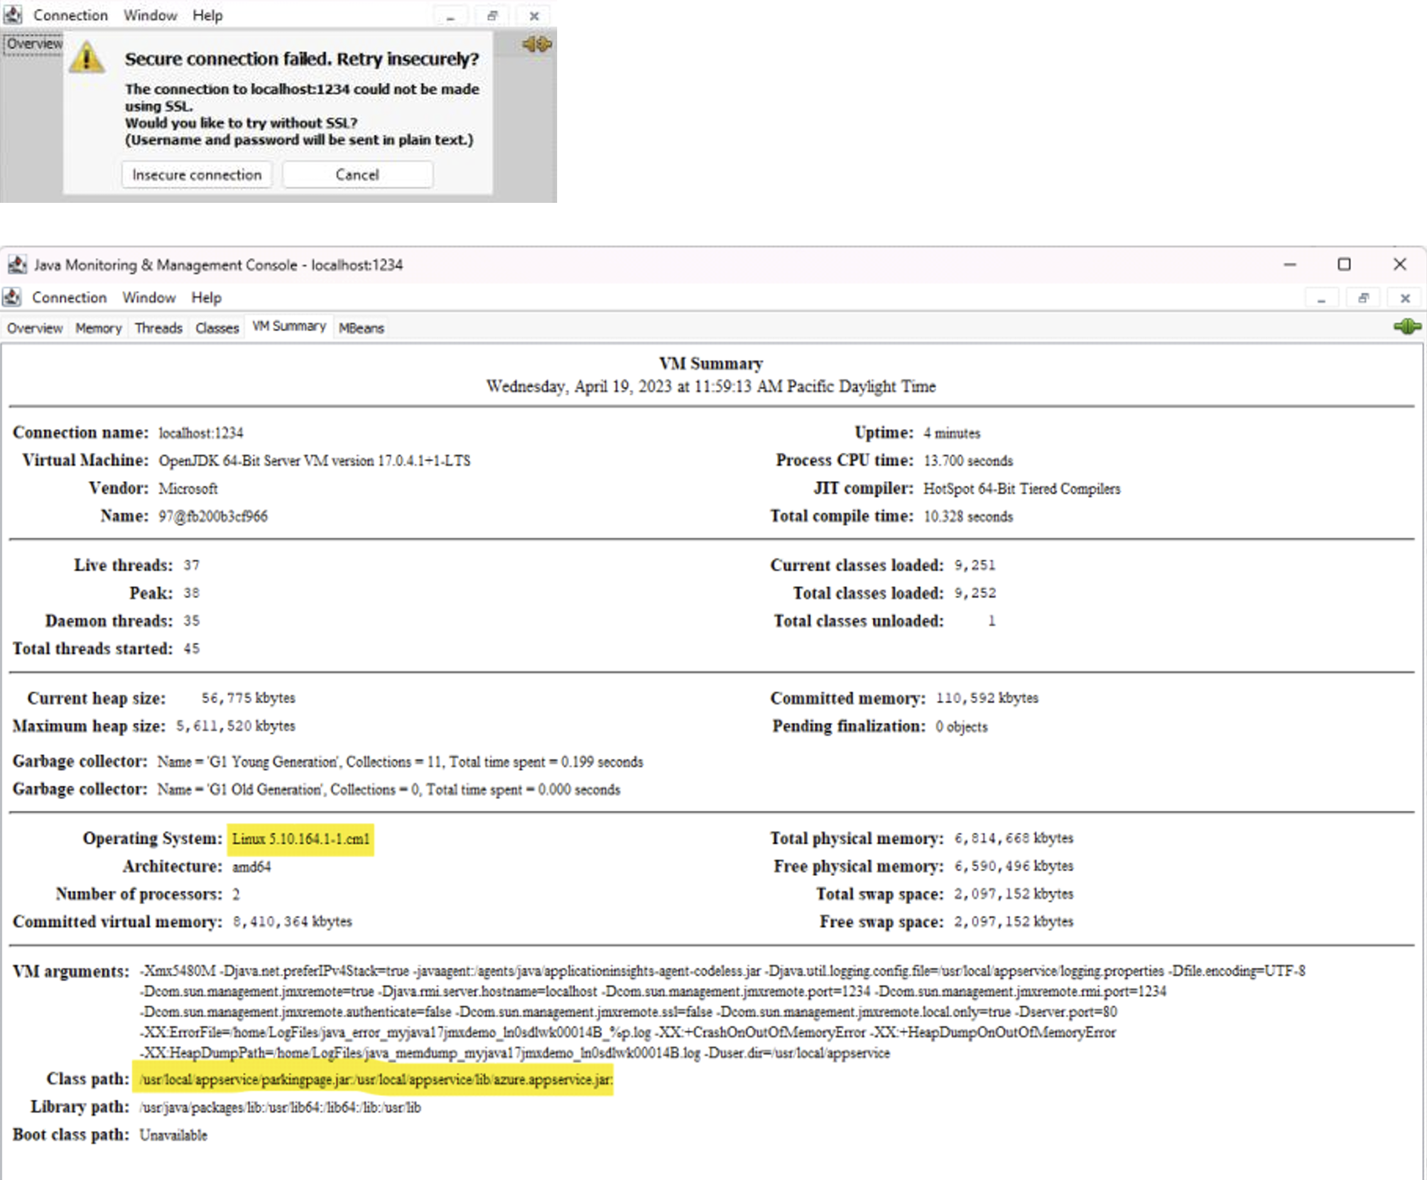Viewport: 1427px width, 1180px height.
Task: Click the current heap size 56,775 kbytes
Action: (x=248, y=698)
